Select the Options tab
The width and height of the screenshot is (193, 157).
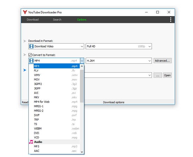point(82,20)
